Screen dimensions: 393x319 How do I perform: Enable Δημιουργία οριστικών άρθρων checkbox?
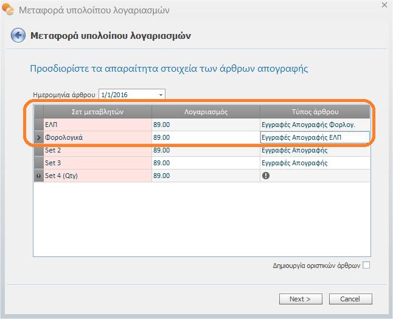(366, 265)
